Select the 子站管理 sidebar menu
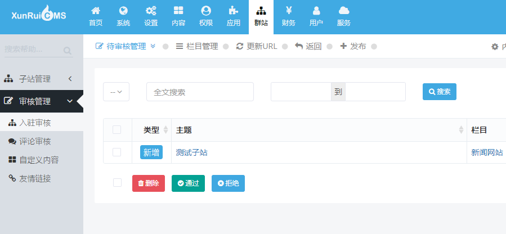The image size is (506, 234). (x=42, y=79)
